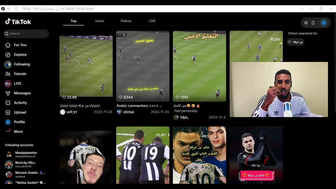Open the s0nhei username link
Screen dimensions: 336x189
click(x=129, y=112)
